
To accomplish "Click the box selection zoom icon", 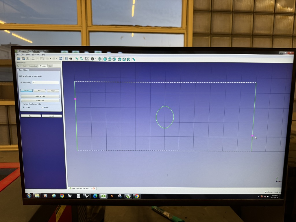I will click(x=87, y=59).
